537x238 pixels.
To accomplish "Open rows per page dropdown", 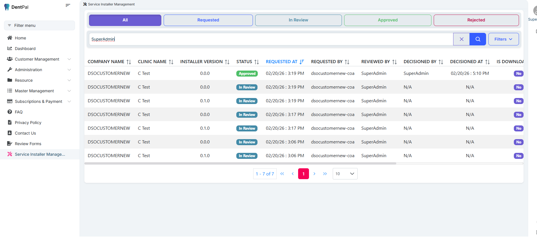I will coord(345,174).
